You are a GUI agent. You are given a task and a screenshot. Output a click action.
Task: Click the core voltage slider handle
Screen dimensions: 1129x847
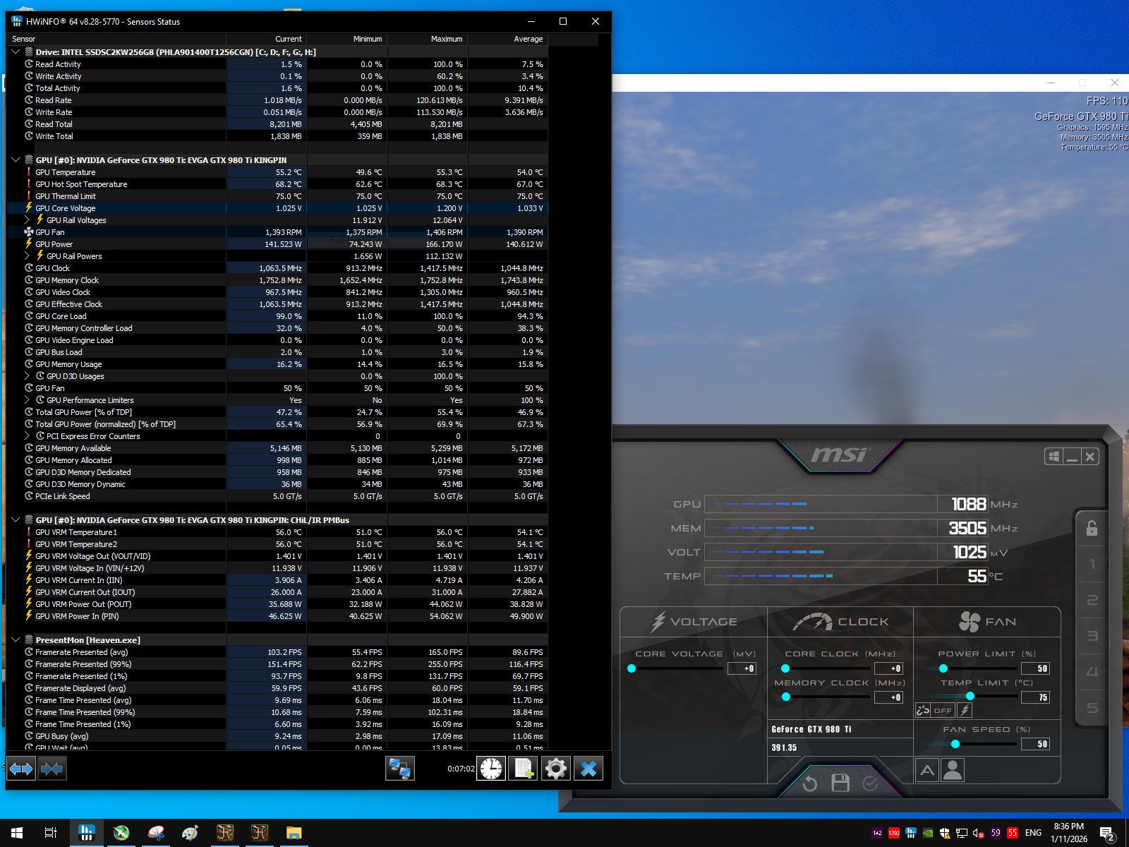(632, 668)
